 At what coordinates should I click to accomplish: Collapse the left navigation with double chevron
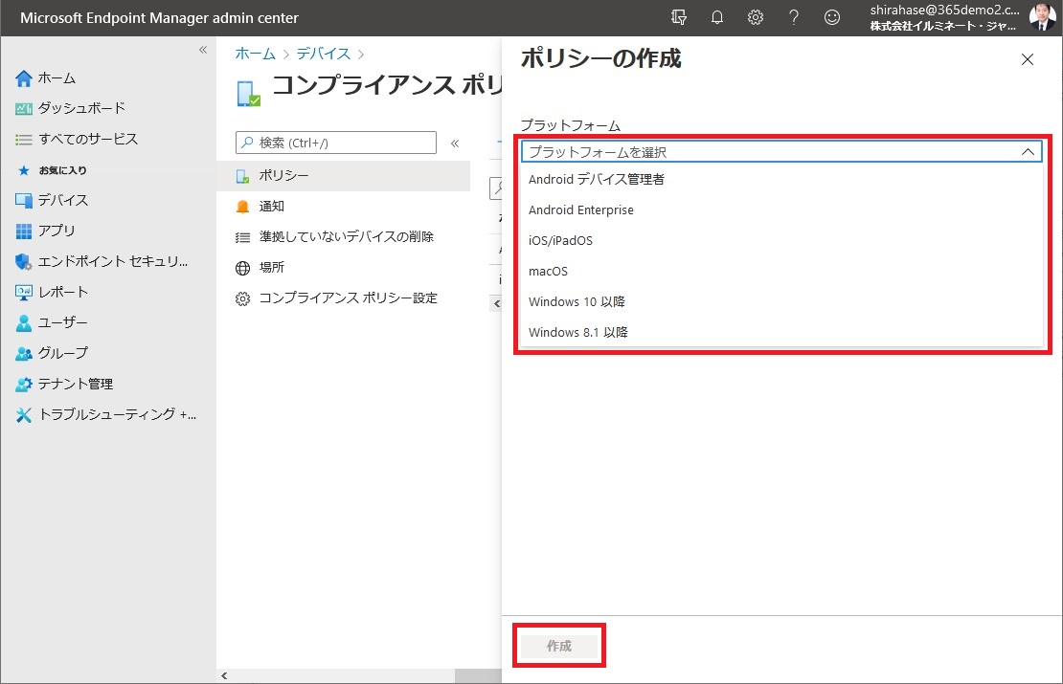click(203, 50)
